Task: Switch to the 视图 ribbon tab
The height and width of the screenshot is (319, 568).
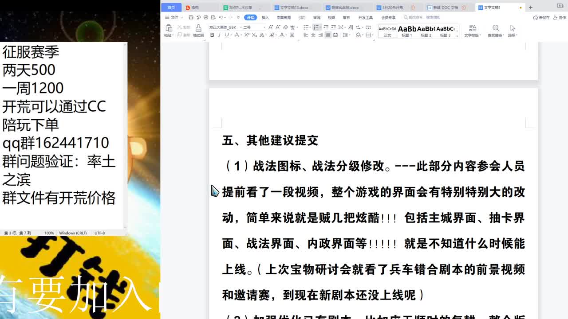Action: pyautogui.click(x=331, y=17)
